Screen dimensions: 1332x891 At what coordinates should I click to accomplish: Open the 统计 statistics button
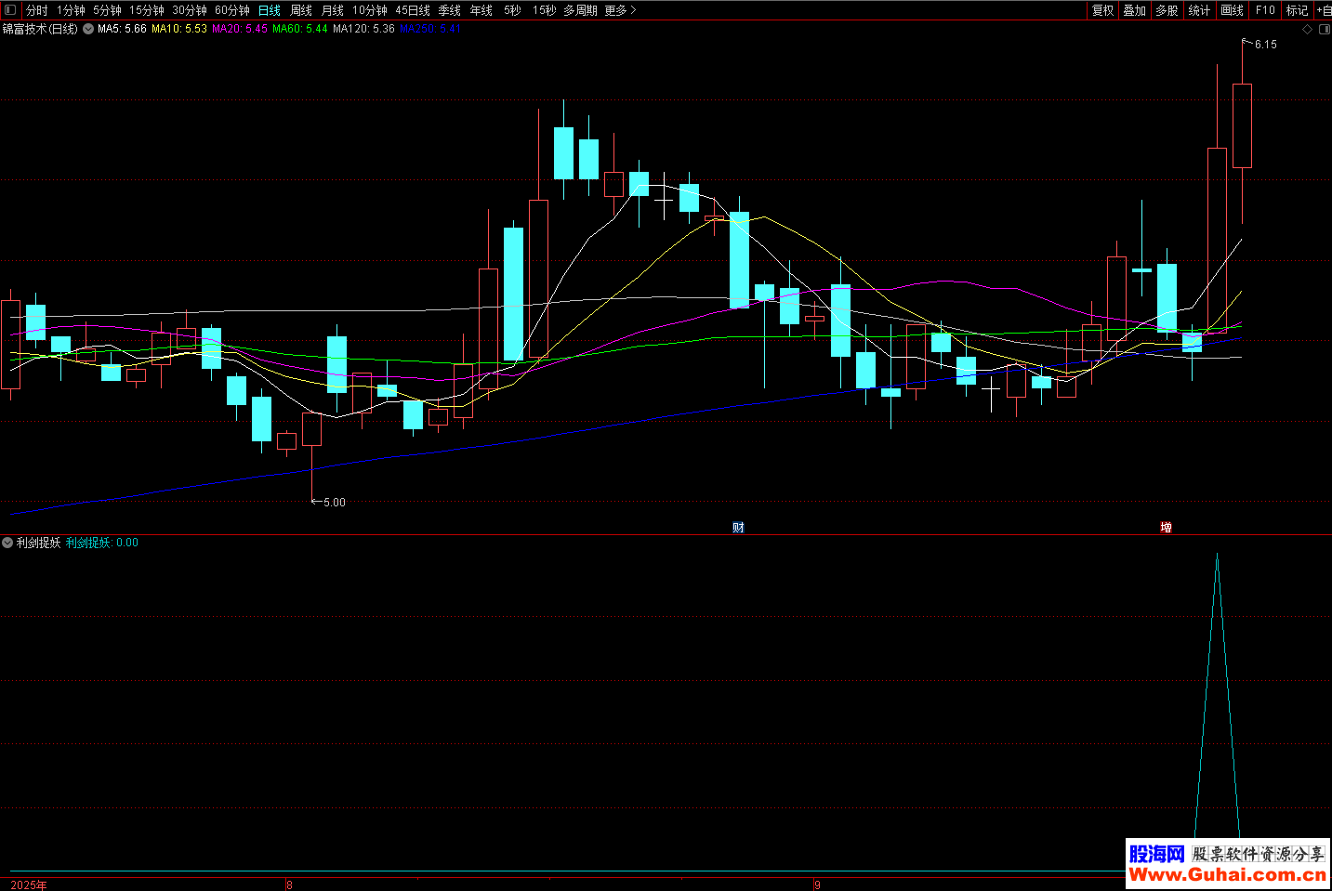tap(1199, 10)
